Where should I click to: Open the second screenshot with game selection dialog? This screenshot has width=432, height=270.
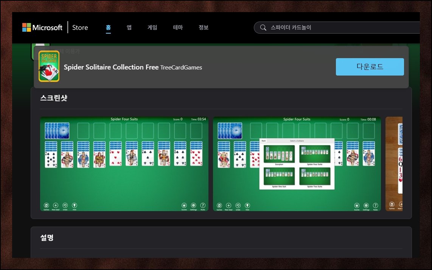[x=297, y=164]
